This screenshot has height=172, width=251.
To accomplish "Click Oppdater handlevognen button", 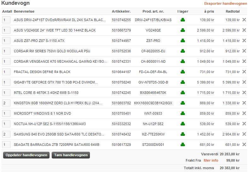I will [x=26, y=155].
